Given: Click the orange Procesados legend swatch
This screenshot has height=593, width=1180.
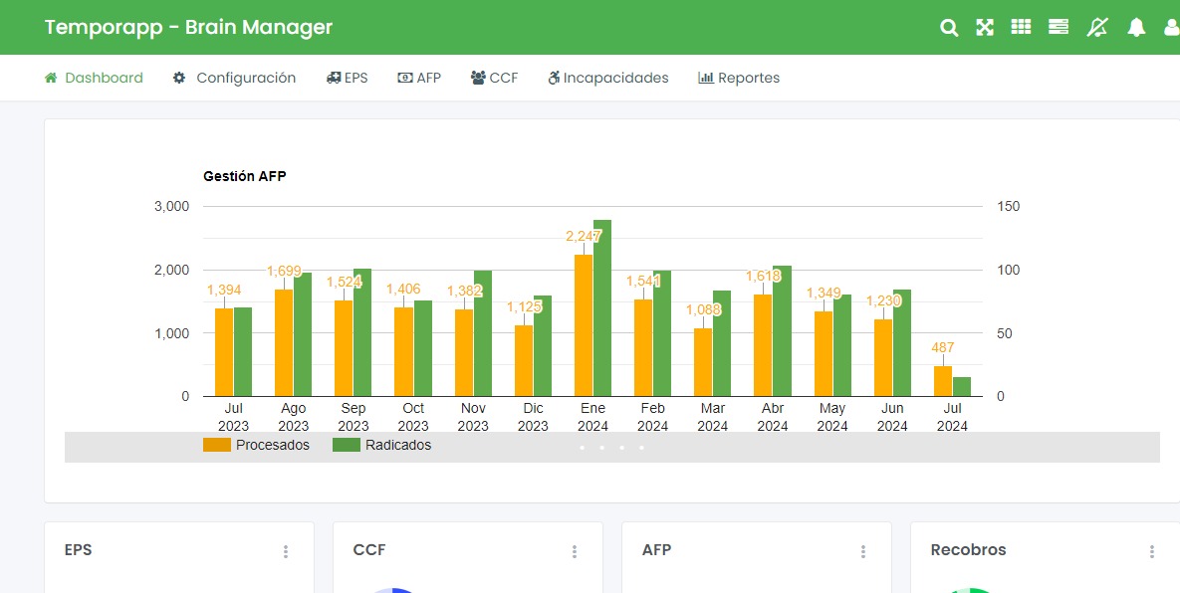Looking at the screenshot, I should click(217, 445).
